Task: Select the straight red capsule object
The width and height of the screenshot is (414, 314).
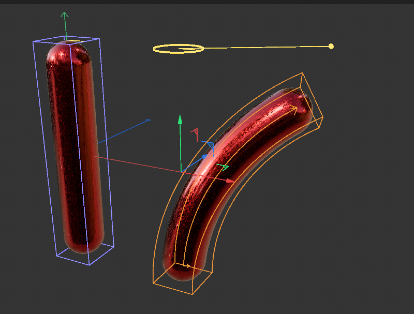Action: (x=75, y=147)
